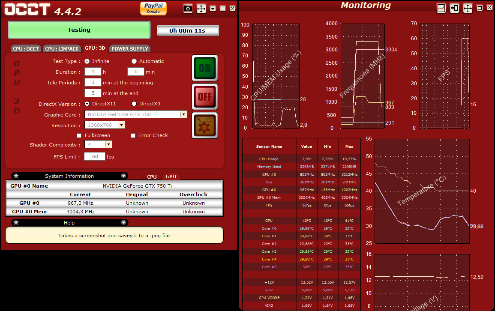Choose DirectX11 version

(87, 104)
